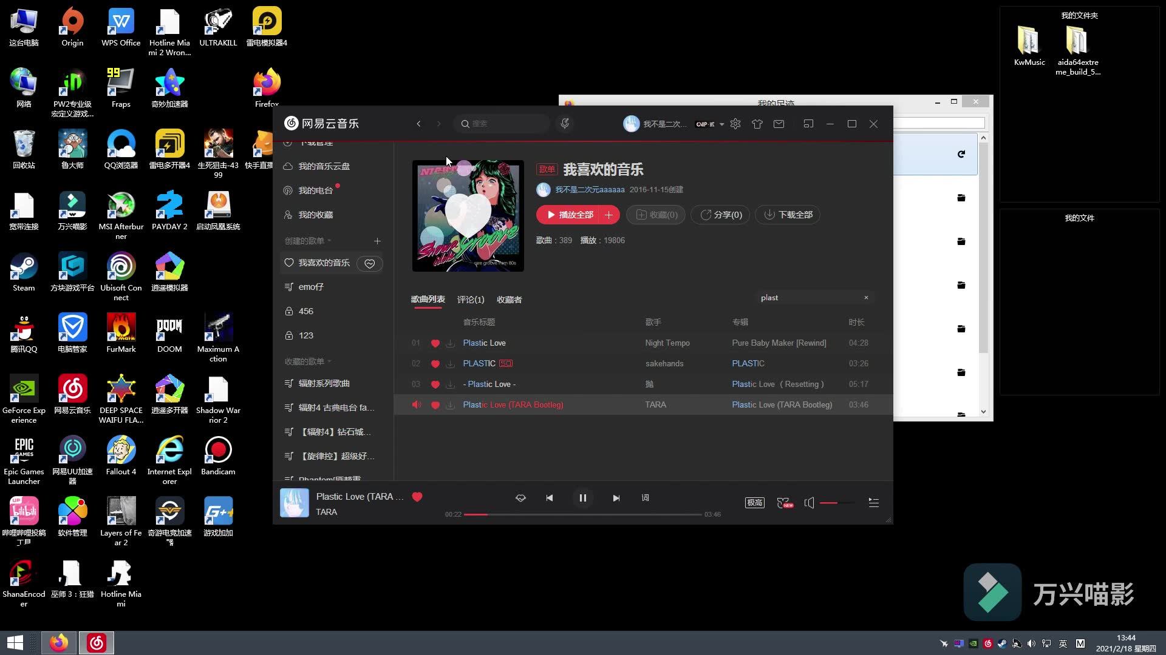
Task: Toggle the currently playing song favorite heart
Action: 417,497
